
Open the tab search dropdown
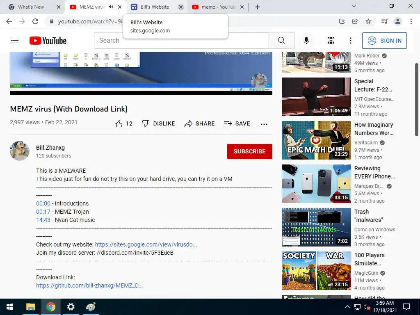coord(354,6)
